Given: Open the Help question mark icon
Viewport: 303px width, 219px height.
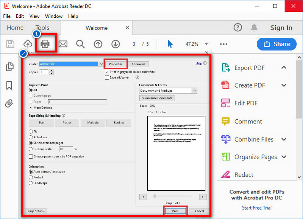Looking at the screenshot, I should pyautogui.click(x=238, y=28).
